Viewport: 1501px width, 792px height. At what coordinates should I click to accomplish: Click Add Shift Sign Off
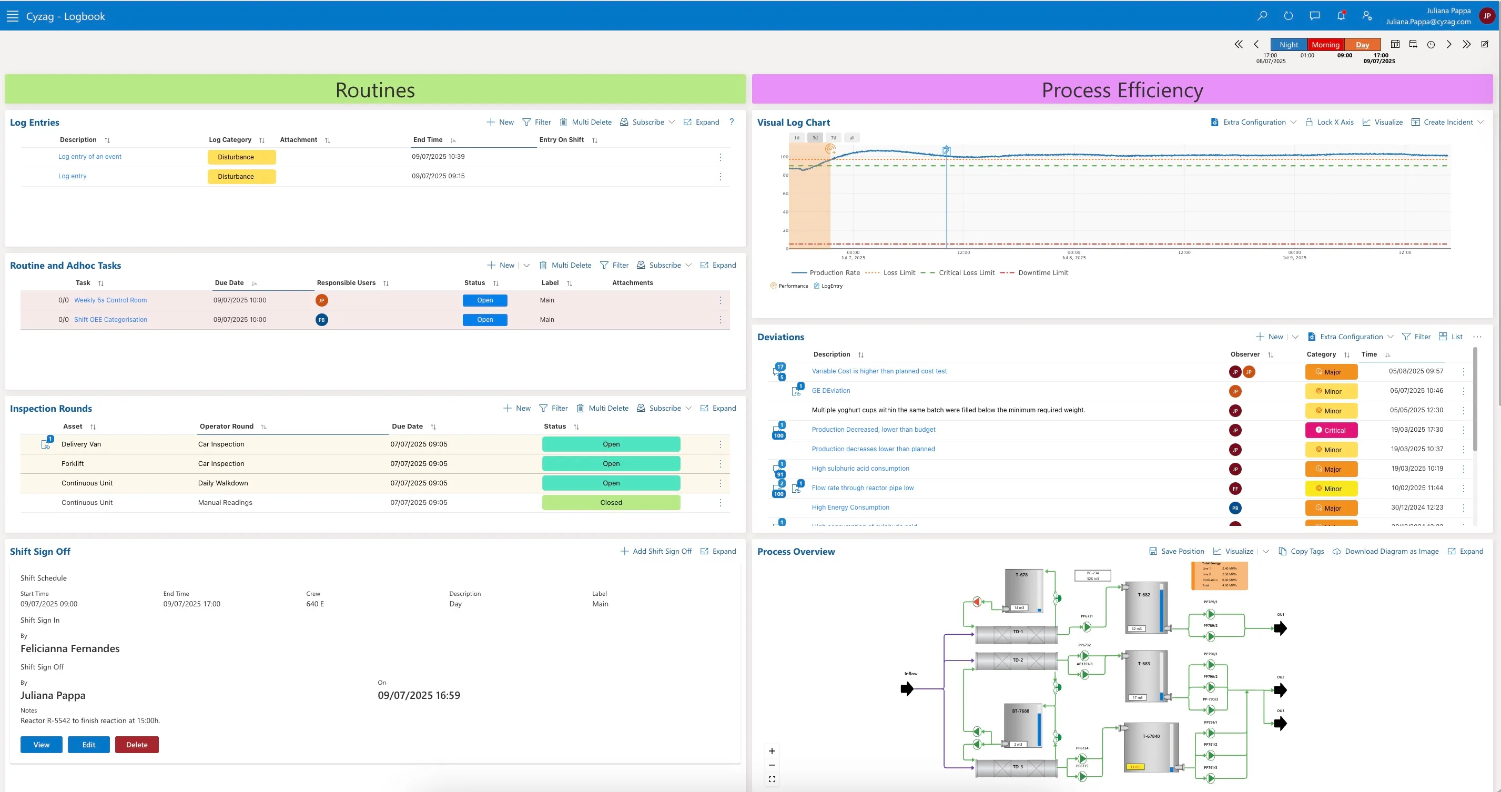coord(656,551)
